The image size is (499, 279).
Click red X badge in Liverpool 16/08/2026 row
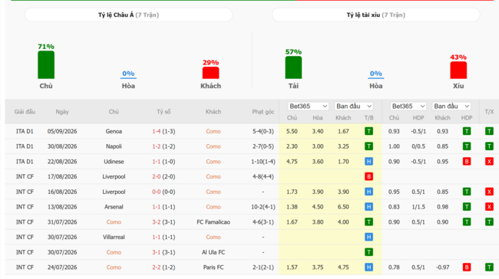coord(489,192)
